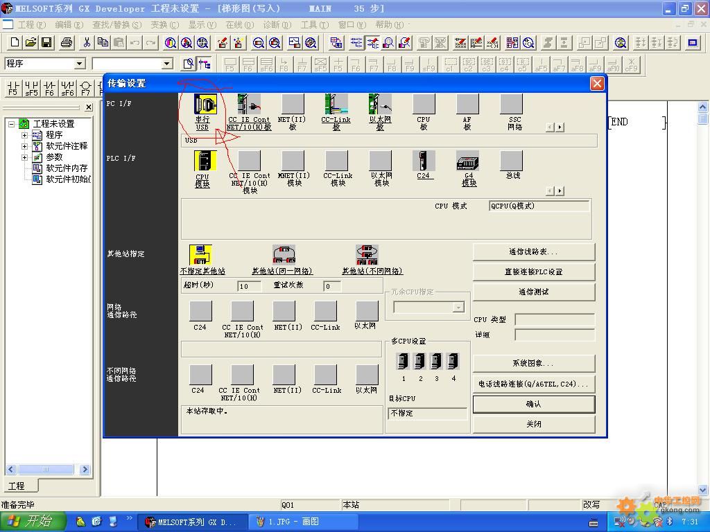This screenshot has width=710, height=532.
Task: Click the timeout seconds input field
Action: pyautogui.click(x=250, y=286)
